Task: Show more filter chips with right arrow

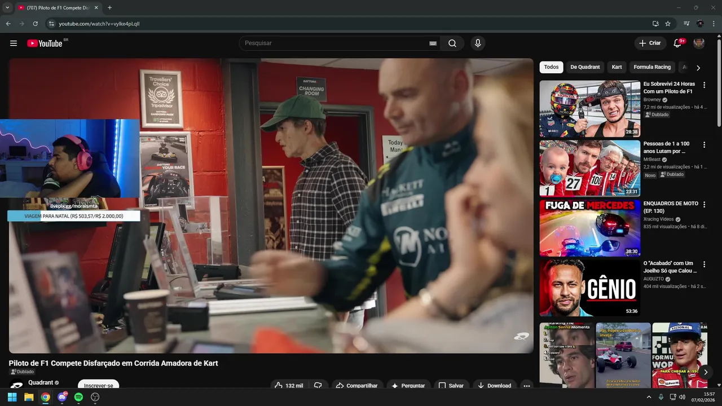Action: [698, 68]
